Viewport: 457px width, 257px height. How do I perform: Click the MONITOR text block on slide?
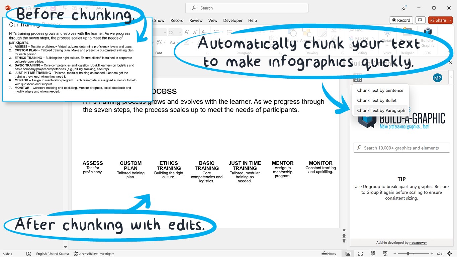[x=321, y=167]
